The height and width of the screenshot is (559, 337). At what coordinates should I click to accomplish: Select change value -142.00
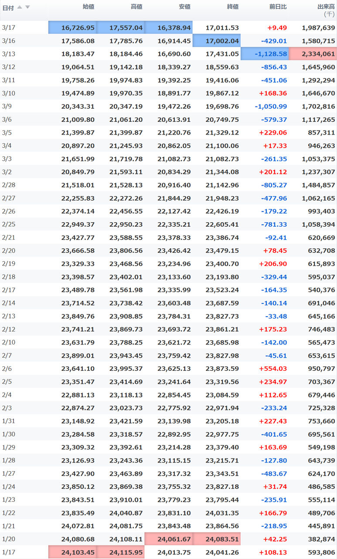coord(274,342)
